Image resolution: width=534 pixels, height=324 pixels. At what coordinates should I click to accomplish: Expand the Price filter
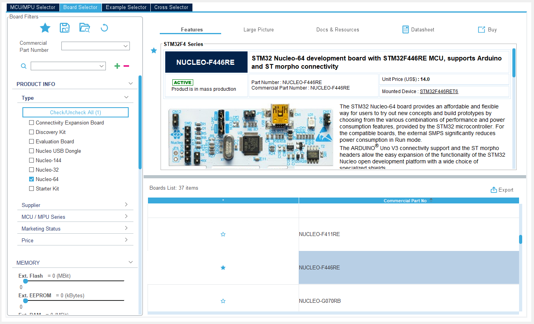(126, 240)
